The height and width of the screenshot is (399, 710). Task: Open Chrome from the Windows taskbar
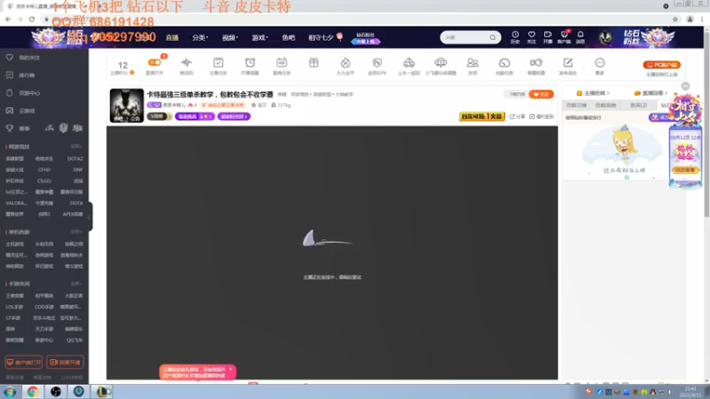32,391
